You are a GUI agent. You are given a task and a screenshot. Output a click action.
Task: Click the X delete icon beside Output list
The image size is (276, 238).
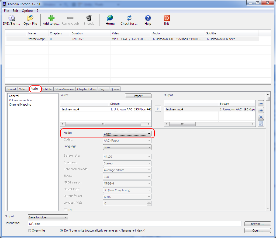(261, 117)
